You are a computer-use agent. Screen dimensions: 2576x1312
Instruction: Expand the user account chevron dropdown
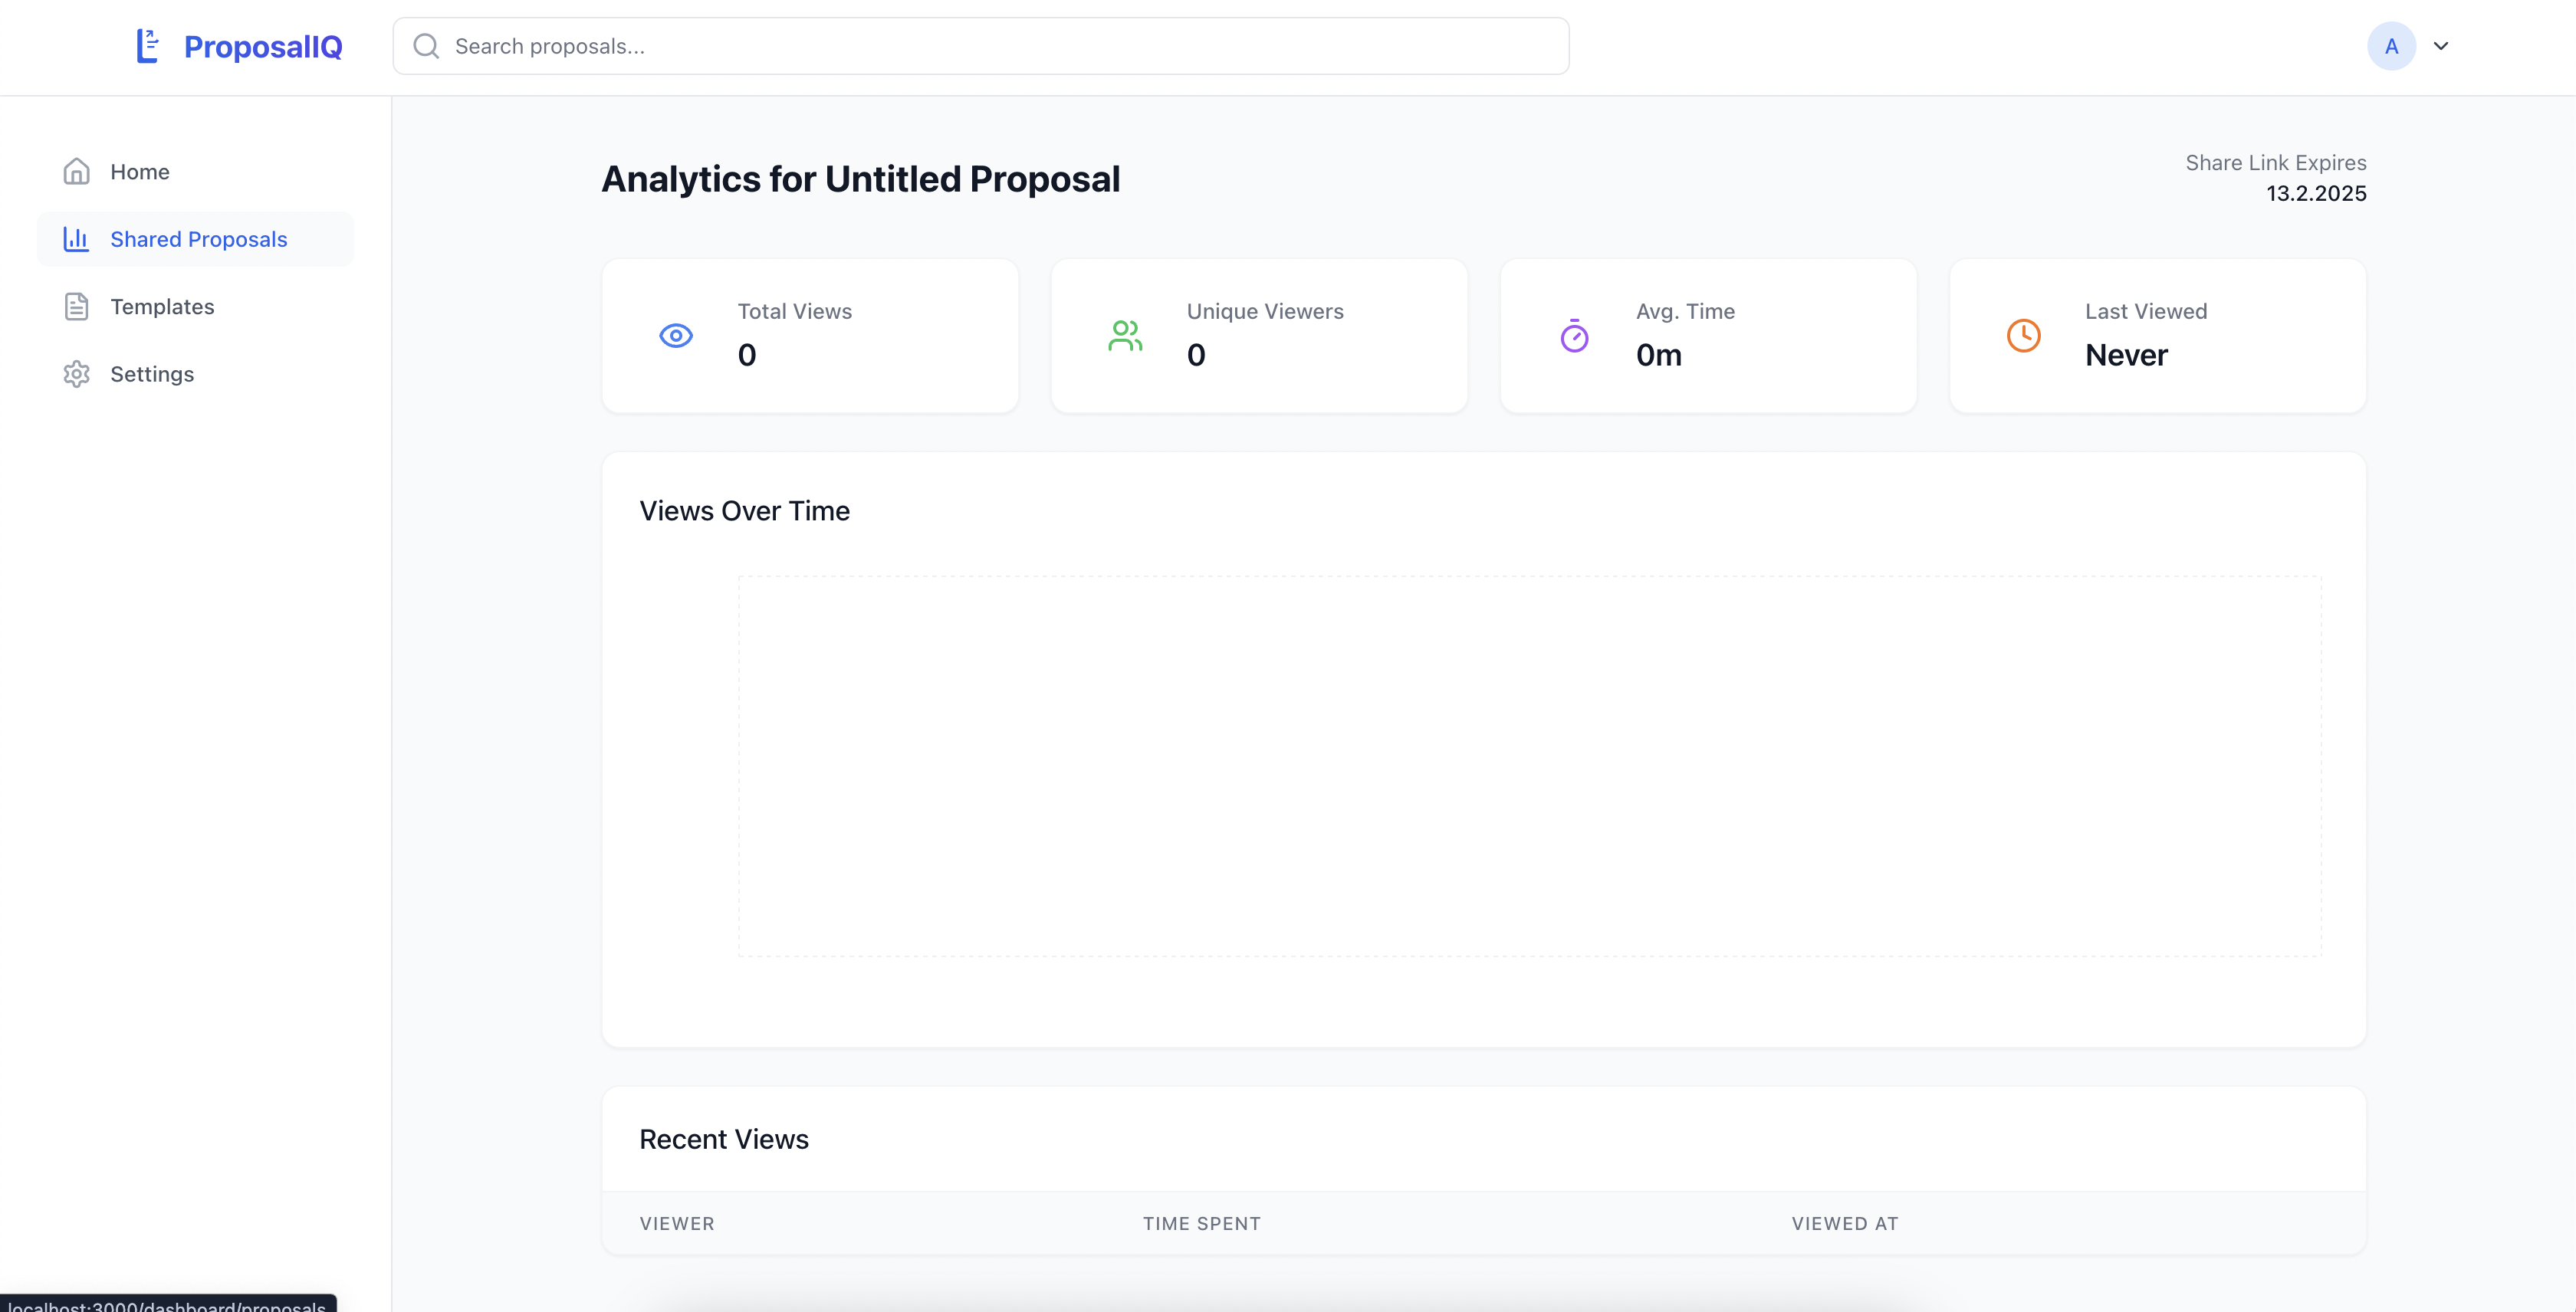(2441, 46)
